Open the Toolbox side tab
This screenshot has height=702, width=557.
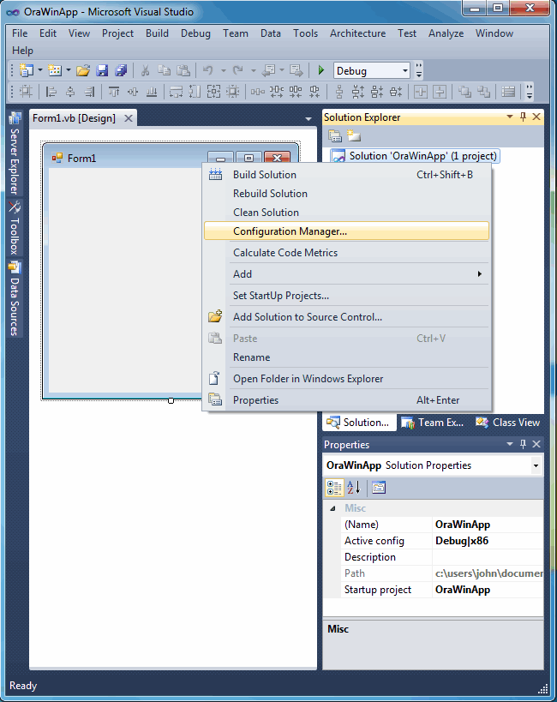pos(15,228)
